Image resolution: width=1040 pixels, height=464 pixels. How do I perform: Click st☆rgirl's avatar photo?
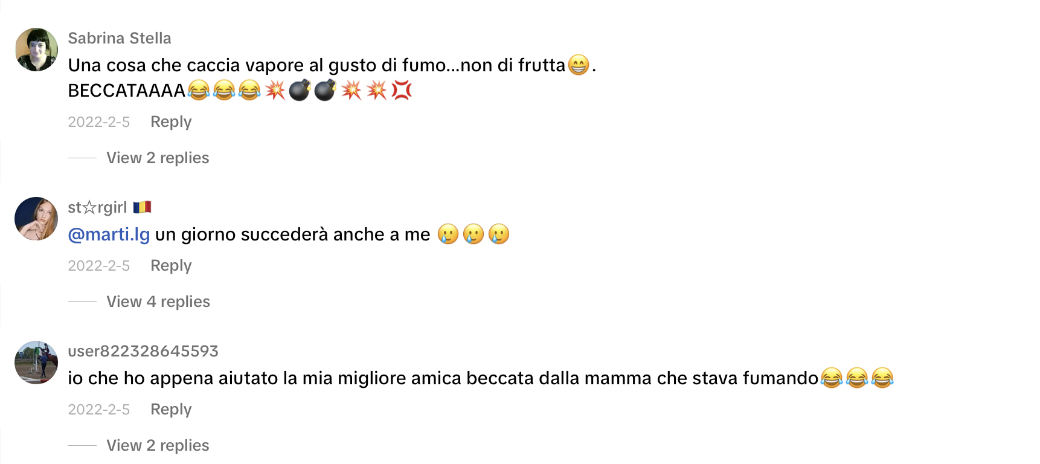(36, 219)
